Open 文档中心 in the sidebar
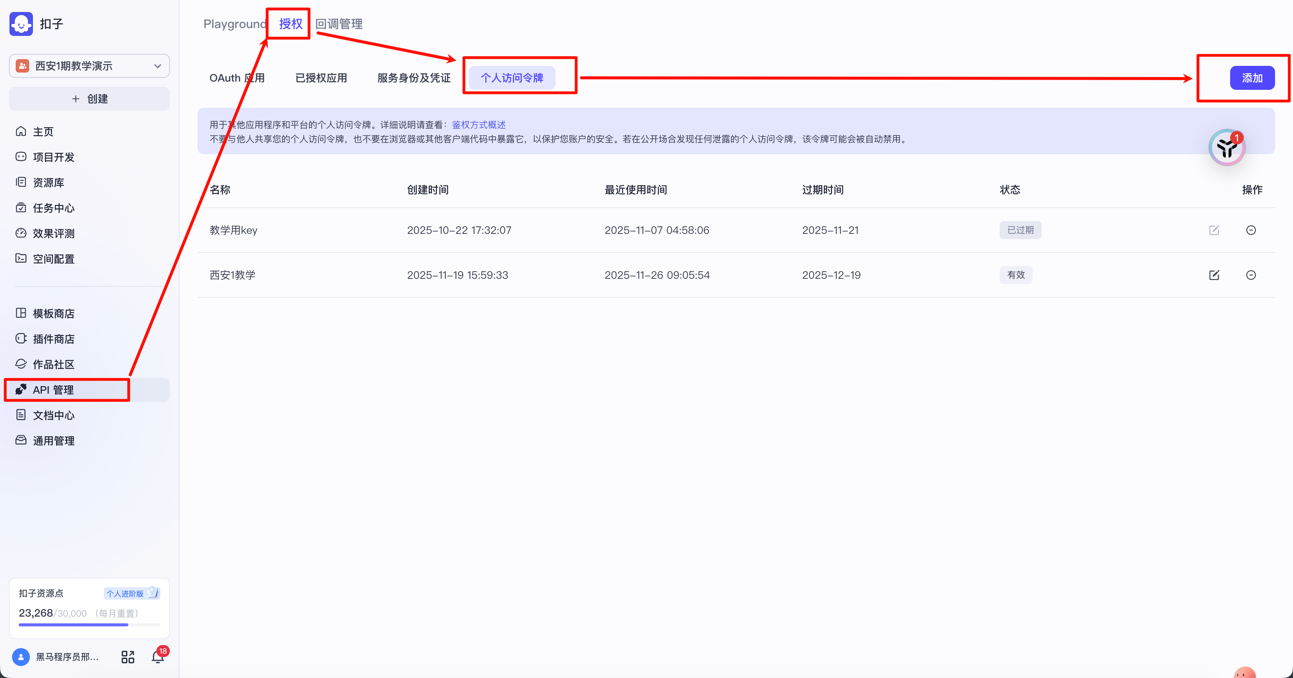This screenshot has height=678, width=1293. click(x=89, y=415)
